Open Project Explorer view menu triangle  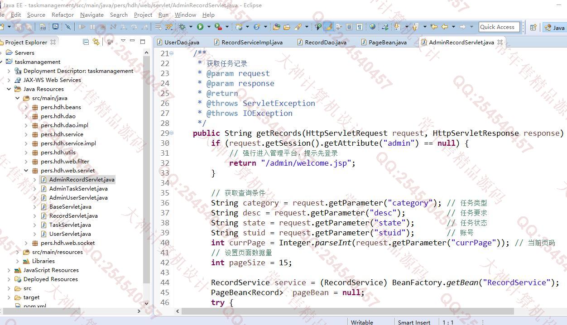(123, 41)
